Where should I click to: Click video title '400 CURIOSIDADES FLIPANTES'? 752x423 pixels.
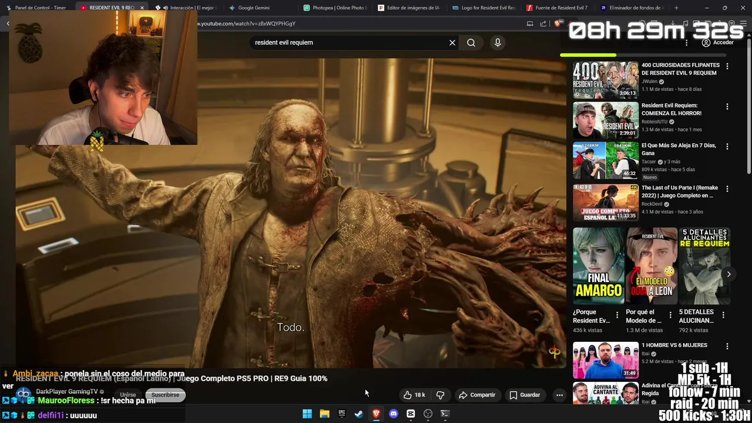(680, 69)
